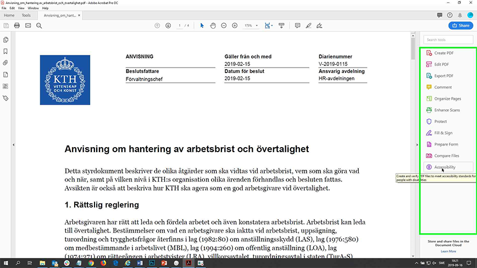
Task: Open the Tags panel icon
Action: (x=5, y=98)
